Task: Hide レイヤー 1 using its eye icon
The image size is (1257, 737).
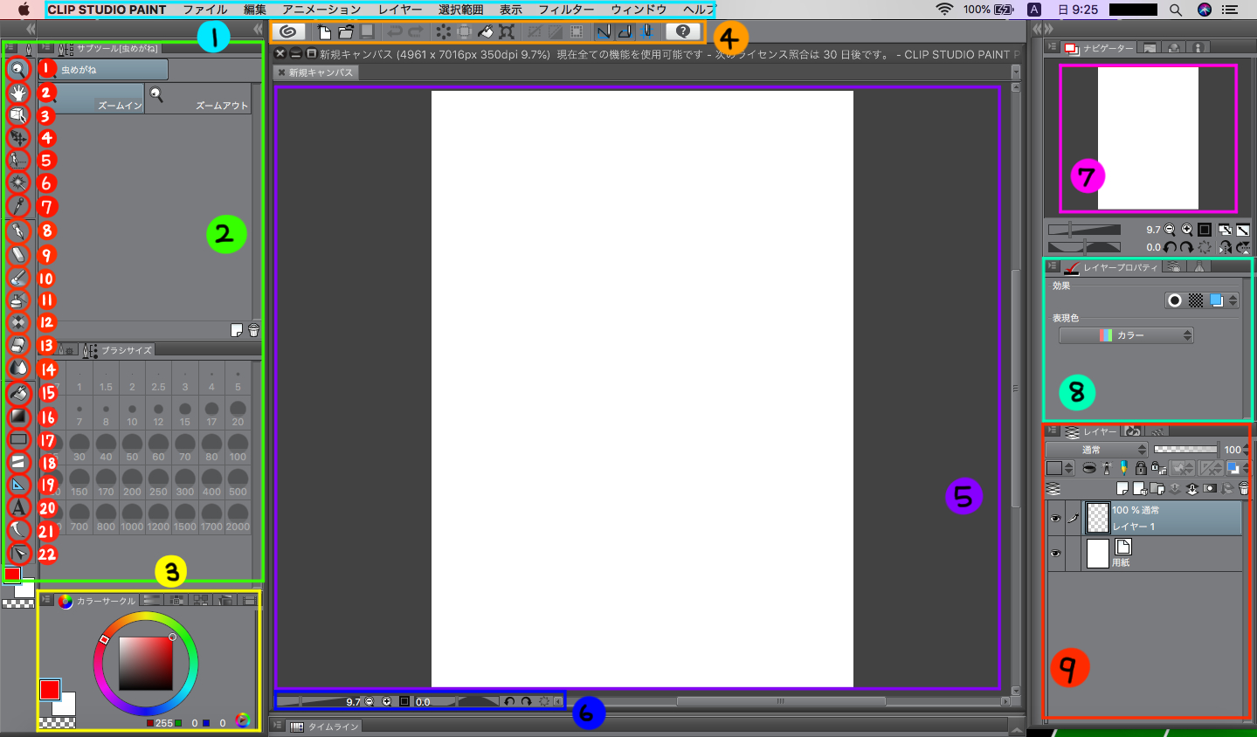Action: 1055,519
